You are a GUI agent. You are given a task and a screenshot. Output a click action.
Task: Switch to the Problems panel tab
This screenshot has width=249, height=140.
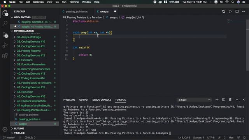tap(69, 100)
